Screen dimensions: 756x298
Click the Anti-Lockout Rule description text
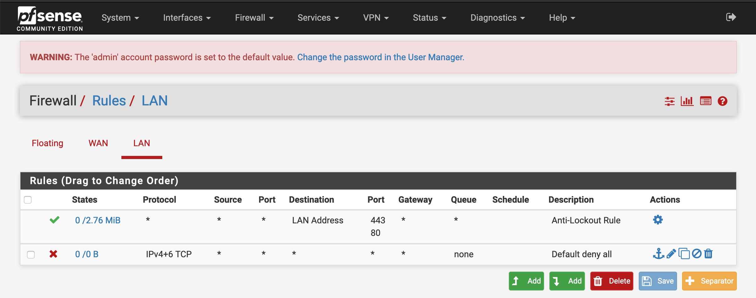586,220
